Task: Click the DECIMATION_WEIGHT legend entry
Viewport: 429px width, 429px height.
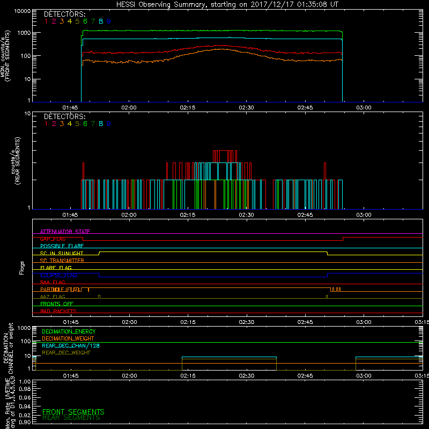Action: [x=68, y=338]
